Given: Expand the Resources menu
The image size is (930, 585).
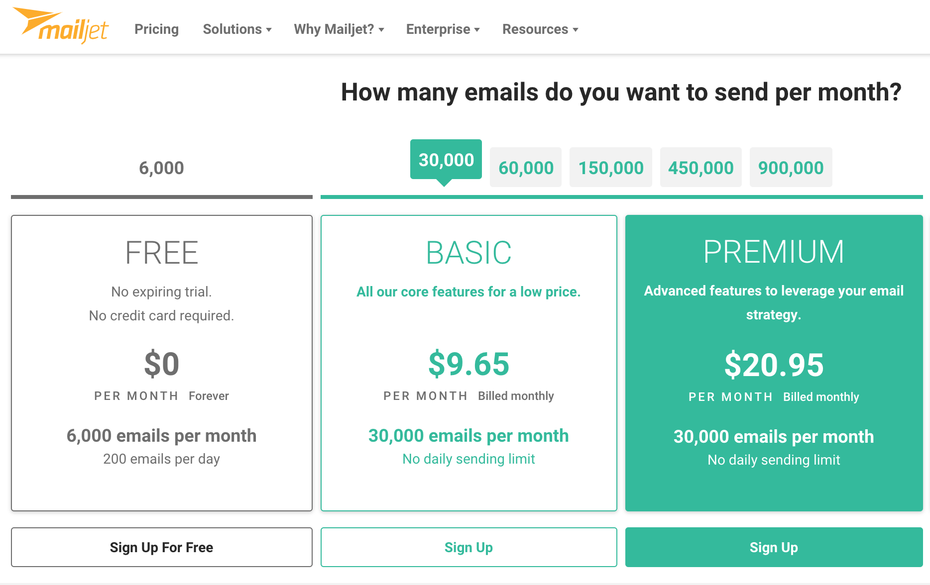Looking at the screenshot, I should coord(540,29).
